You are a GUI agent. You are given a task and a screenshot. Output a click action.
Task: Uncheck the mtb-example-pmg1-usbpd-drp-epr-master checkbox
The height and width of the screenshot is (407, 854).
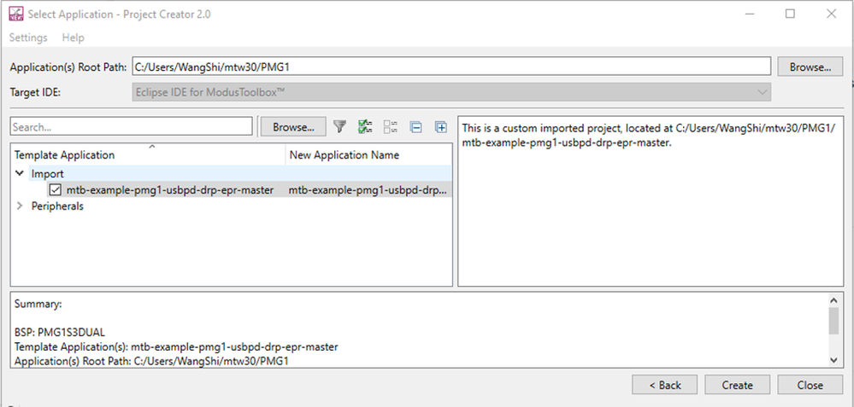(55, 189)
